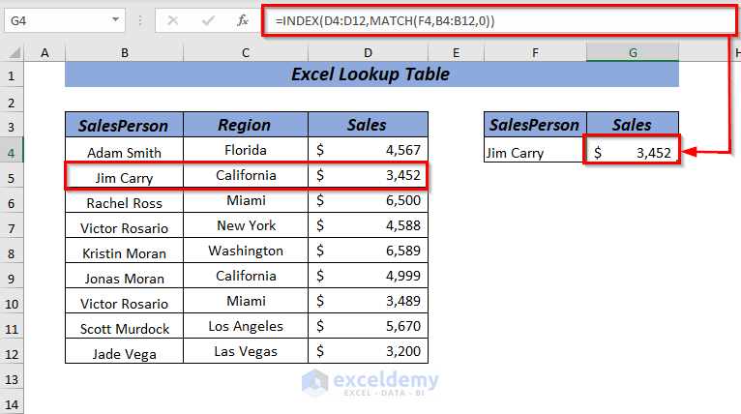Select row 12 header
This screenshot has width=741, height=414.
click(x=12, y=353)
